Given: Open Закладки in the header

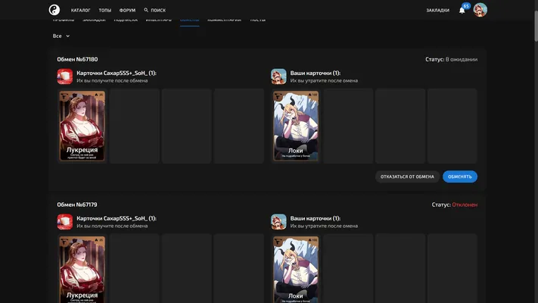Looking at the screenshot, I should pyautogui.click(x=438, y=11).
